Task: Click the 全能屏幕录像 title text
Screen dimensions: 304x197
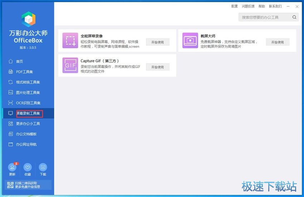Action: pyautogui.click(x=92, y=36)
